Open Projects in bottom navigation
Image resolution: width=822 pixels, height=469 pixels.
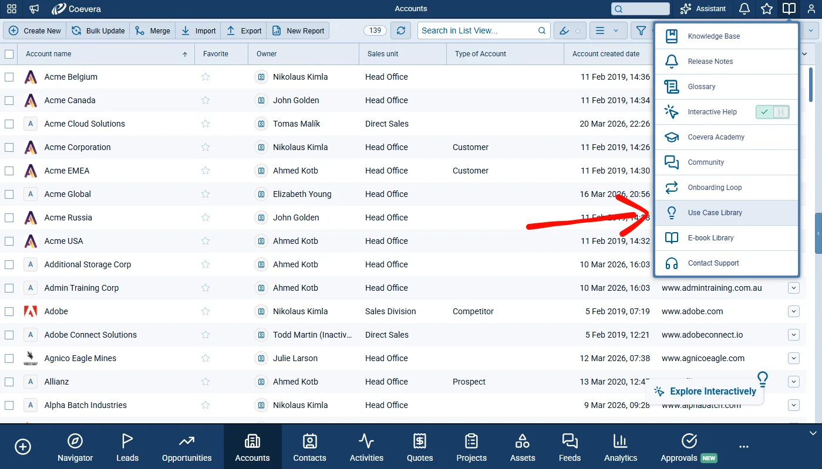[471, 447]
